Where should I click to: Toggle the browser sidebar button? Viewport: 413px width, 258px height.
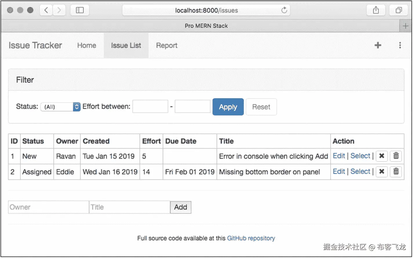click(x=80, y=10)
